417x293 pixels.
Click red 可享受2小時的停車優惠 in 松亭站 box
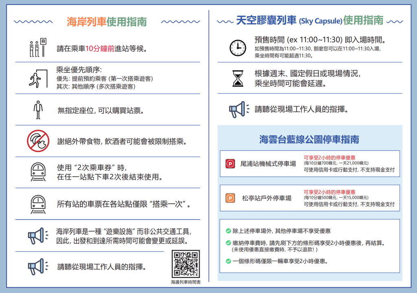(329, 192)
